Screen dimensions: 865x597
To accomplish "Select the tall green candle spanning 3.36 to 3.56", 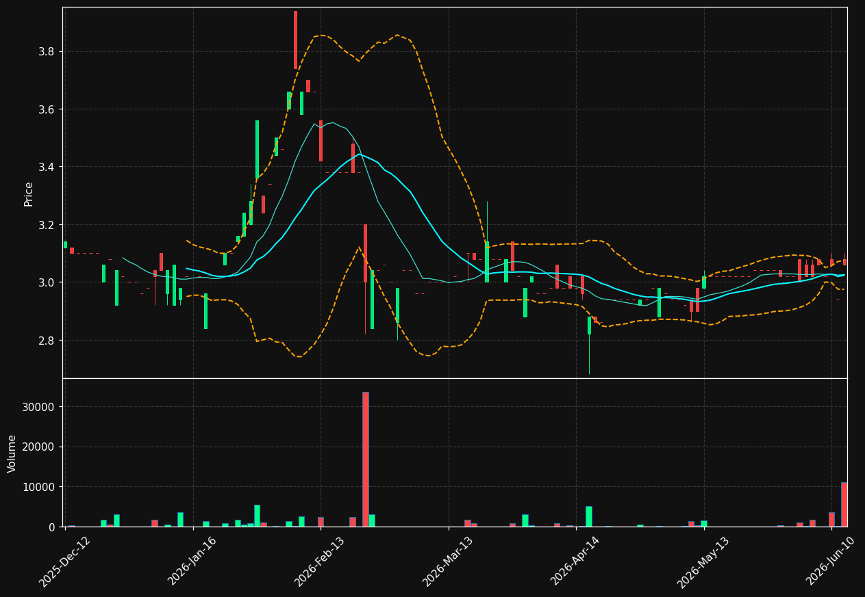I will [258, 150].
